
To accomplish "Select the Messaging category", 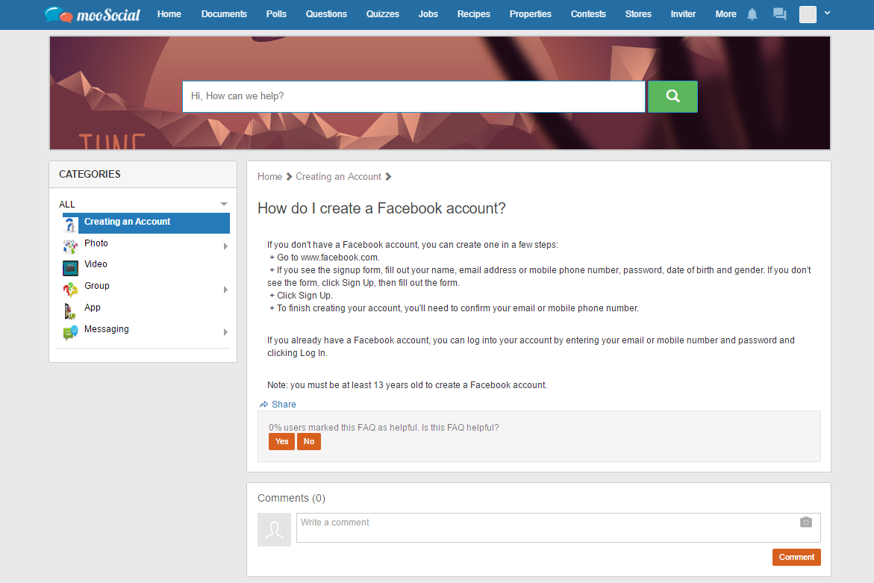I will 107,329.
